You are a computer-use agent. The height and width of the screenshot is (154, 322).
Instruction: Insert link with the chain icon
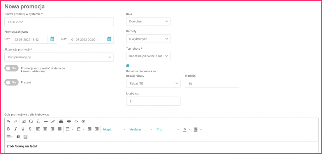click(53, 122)
